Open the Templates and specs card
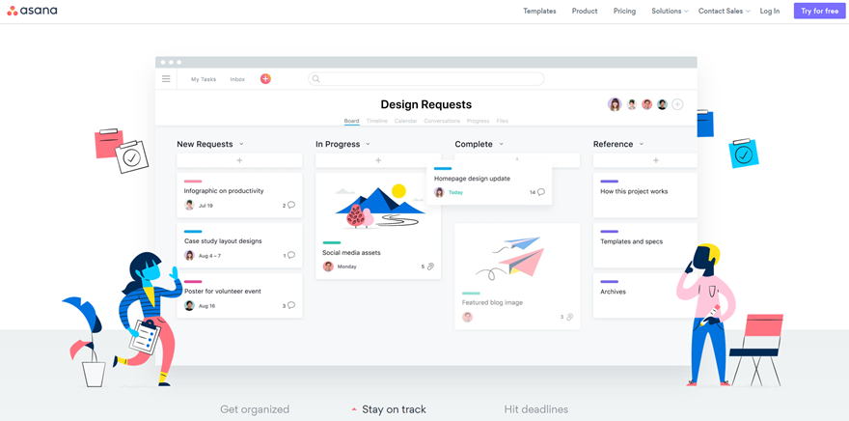Image resolution: width=849 pixels, height=421 pixels. 644,245
